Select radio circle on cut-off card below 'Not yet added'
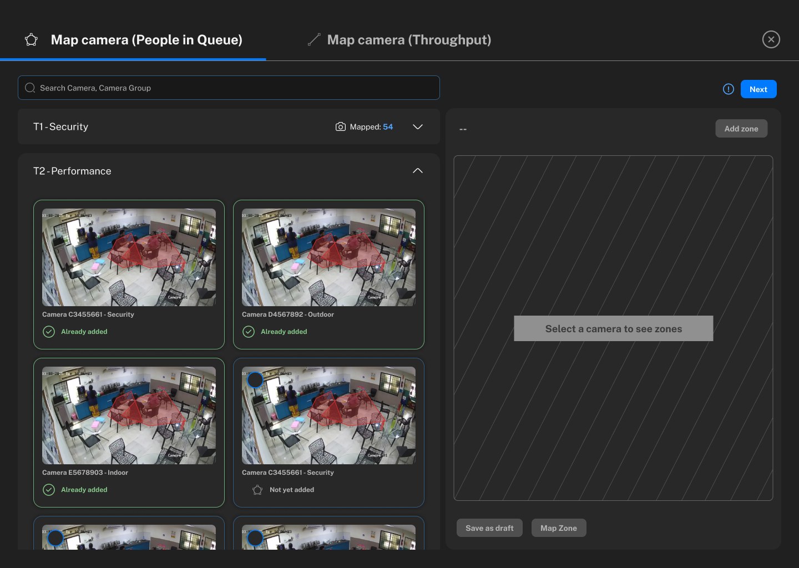The image size is (799, 568). click(x=255, y=538)
